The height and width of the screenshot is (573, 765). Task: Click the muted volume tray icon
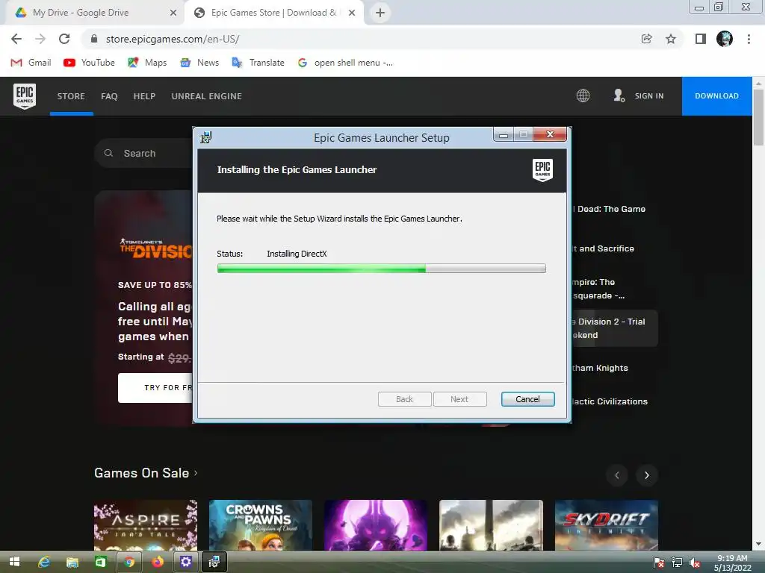click(696, 563)
